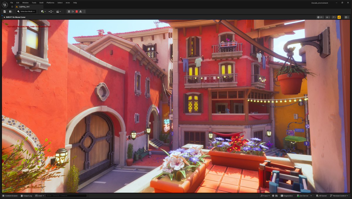
Task: Stop the play session with red square
Action: coord(77,11)
